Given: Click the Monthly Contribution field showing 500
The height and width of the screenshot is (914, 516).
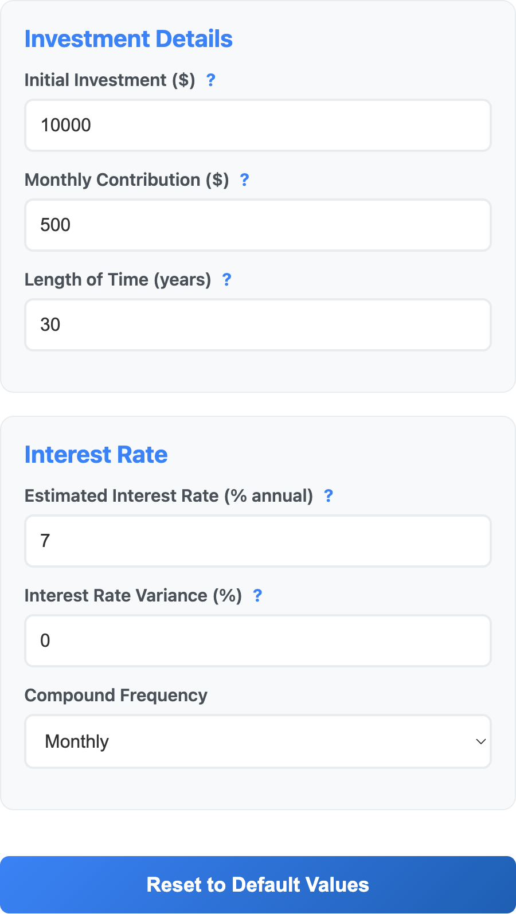Looking at the screenshot, I should click(x=257, y=225).
